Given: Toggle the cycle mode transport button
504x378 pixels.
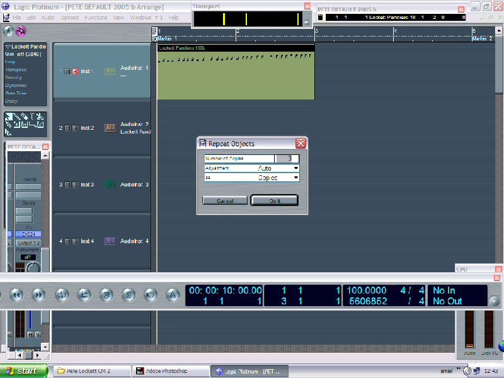Looking at the screenshot, I should coord(62,294).
